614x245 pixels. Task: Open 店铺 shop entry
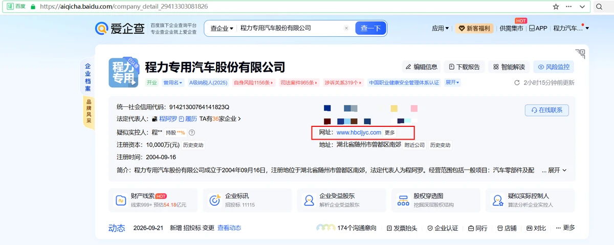(x=507, y=228)
